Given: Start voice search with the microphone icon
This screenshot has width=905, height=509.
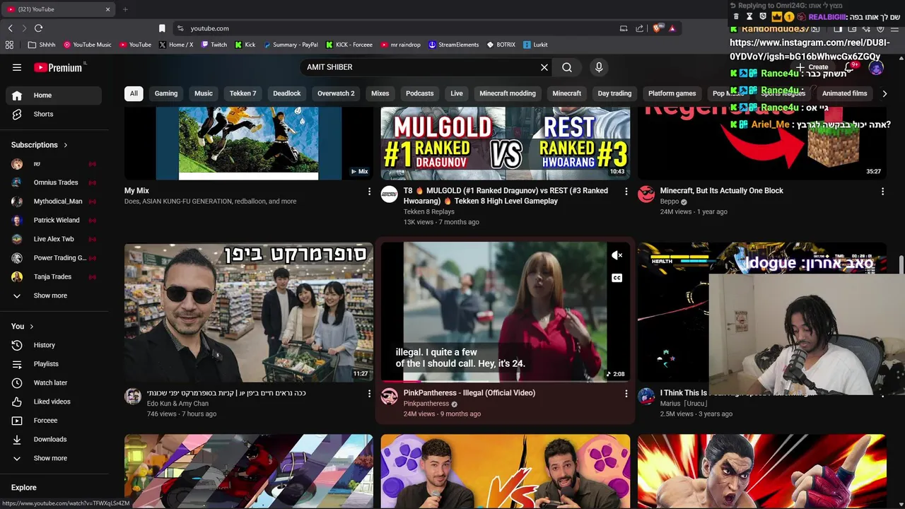Looking at the screenshot, I should (x=599, y=67).
